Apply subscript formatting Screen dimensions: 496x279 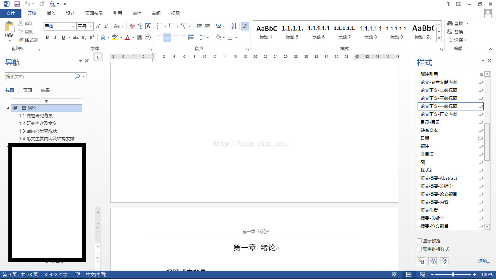(84, 37)
